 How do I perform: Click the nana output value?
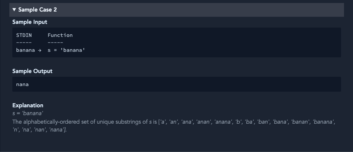[22, 84]
